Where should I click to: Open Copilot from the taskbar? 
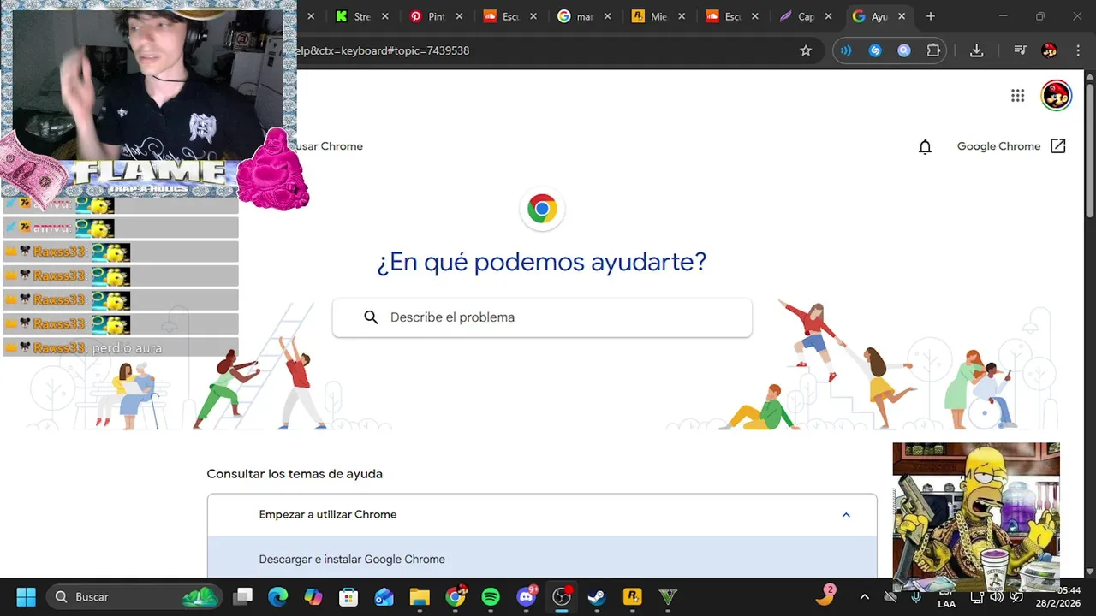(313, 596)
